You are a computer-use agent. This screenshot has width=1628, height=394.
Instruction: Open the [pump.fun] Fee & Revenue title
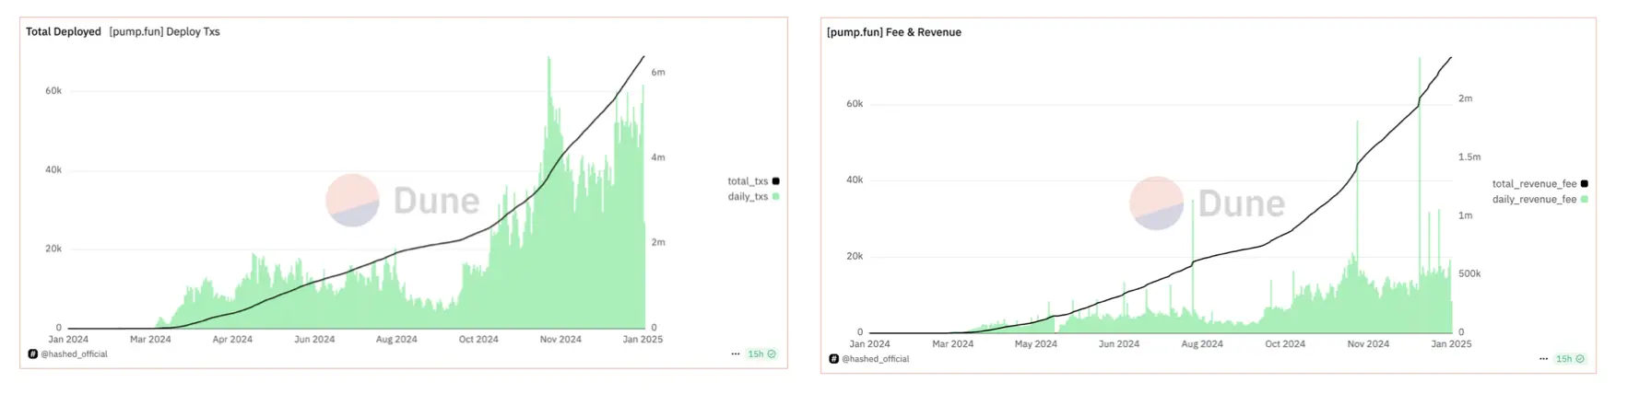pyautogui.click(x=893, y=32)
